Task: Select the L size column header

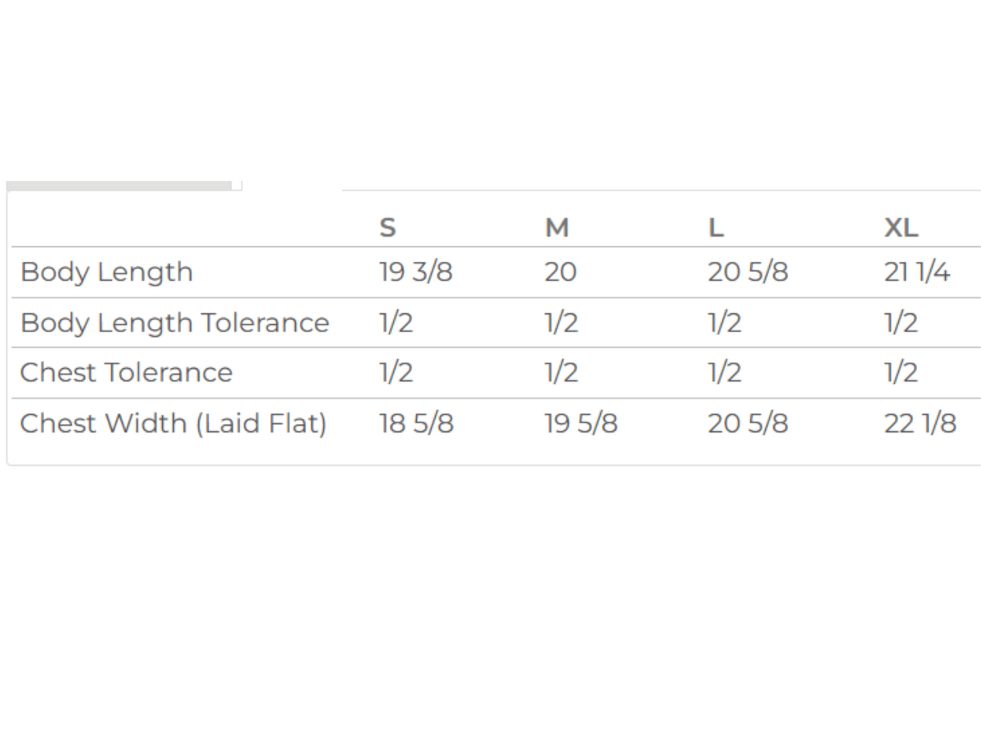Action: pyautogui.click(x=716, y=227)
